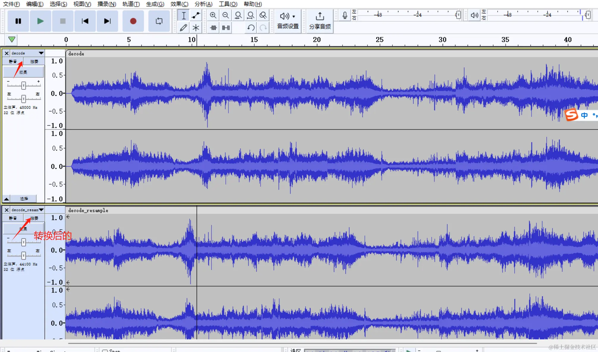Open the 轨道(T) menu
Screen dimensions: 598x352
click(x=131, y=4)
